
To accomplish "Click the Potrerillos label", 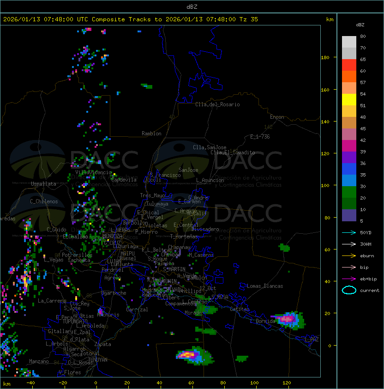I will click(77, 255).
